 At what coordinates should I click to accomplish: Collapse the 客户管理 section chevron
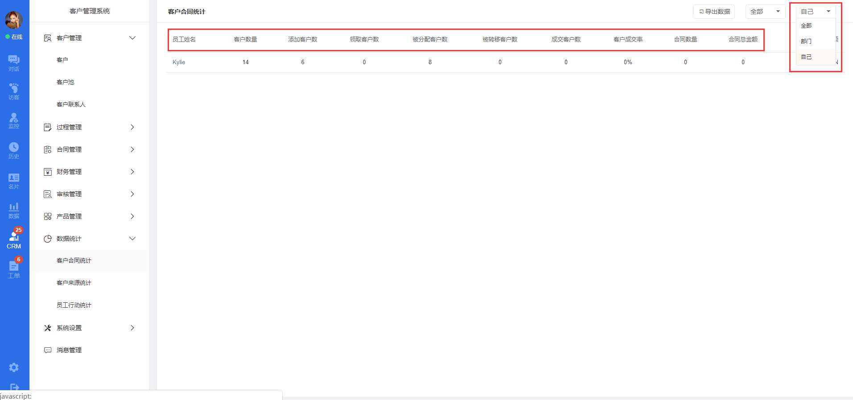click(132, 38)
